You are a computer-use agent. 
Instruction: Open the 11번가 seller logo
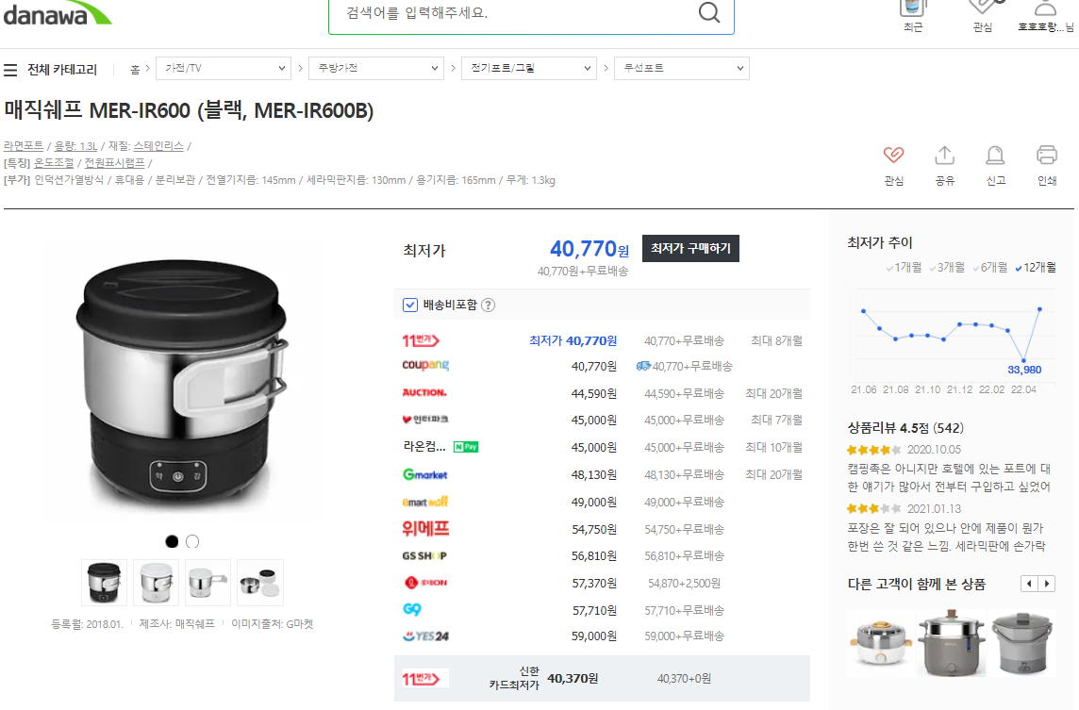pyautogui.click(x=421, y=339)
